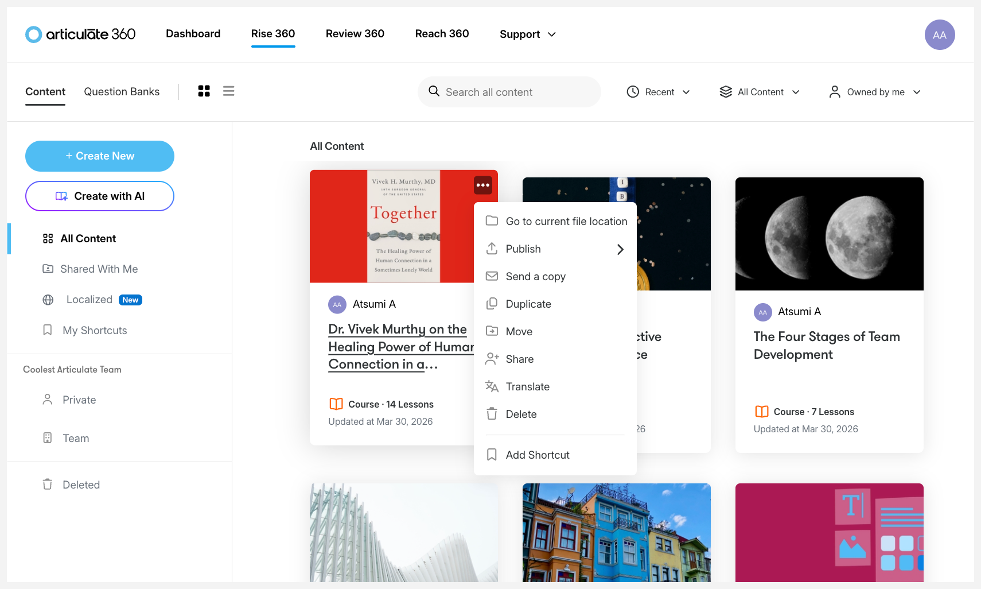Viewport: 981px width, 589px height.
Task: Add Shortcut for this course
Action: tap(537, 455)
